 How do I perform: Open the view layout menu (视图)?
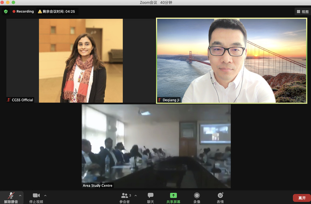[x=302, y=12]
